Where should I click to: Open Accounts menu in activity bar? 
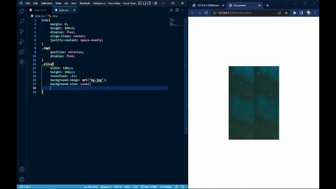click(x=22, y=169)
